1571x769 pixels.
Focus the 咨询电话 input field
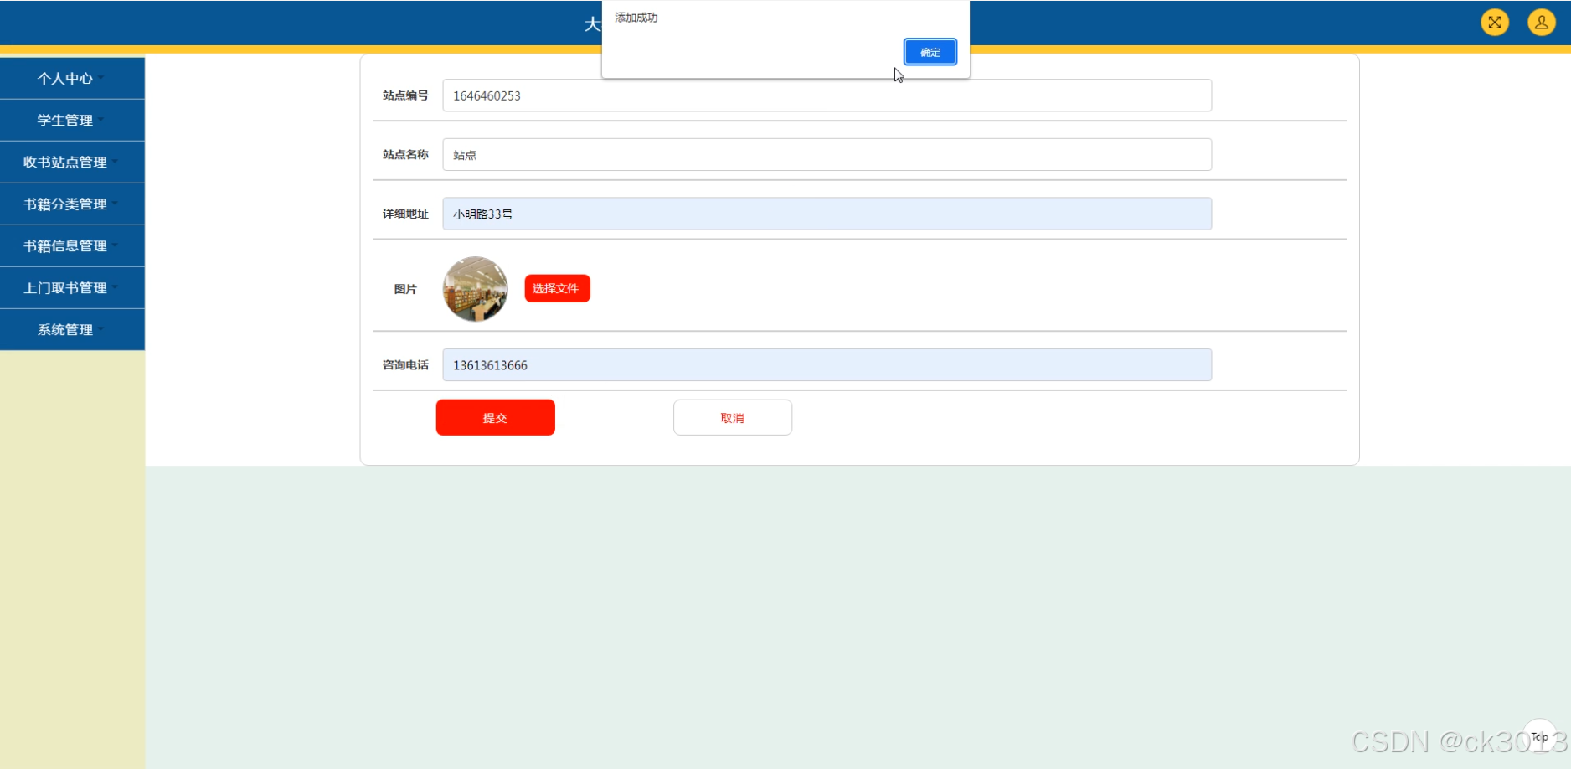827,364
